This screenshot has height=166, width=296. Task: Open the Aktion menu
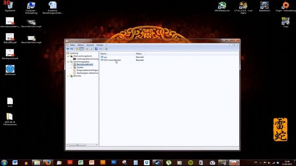[80, 45]
